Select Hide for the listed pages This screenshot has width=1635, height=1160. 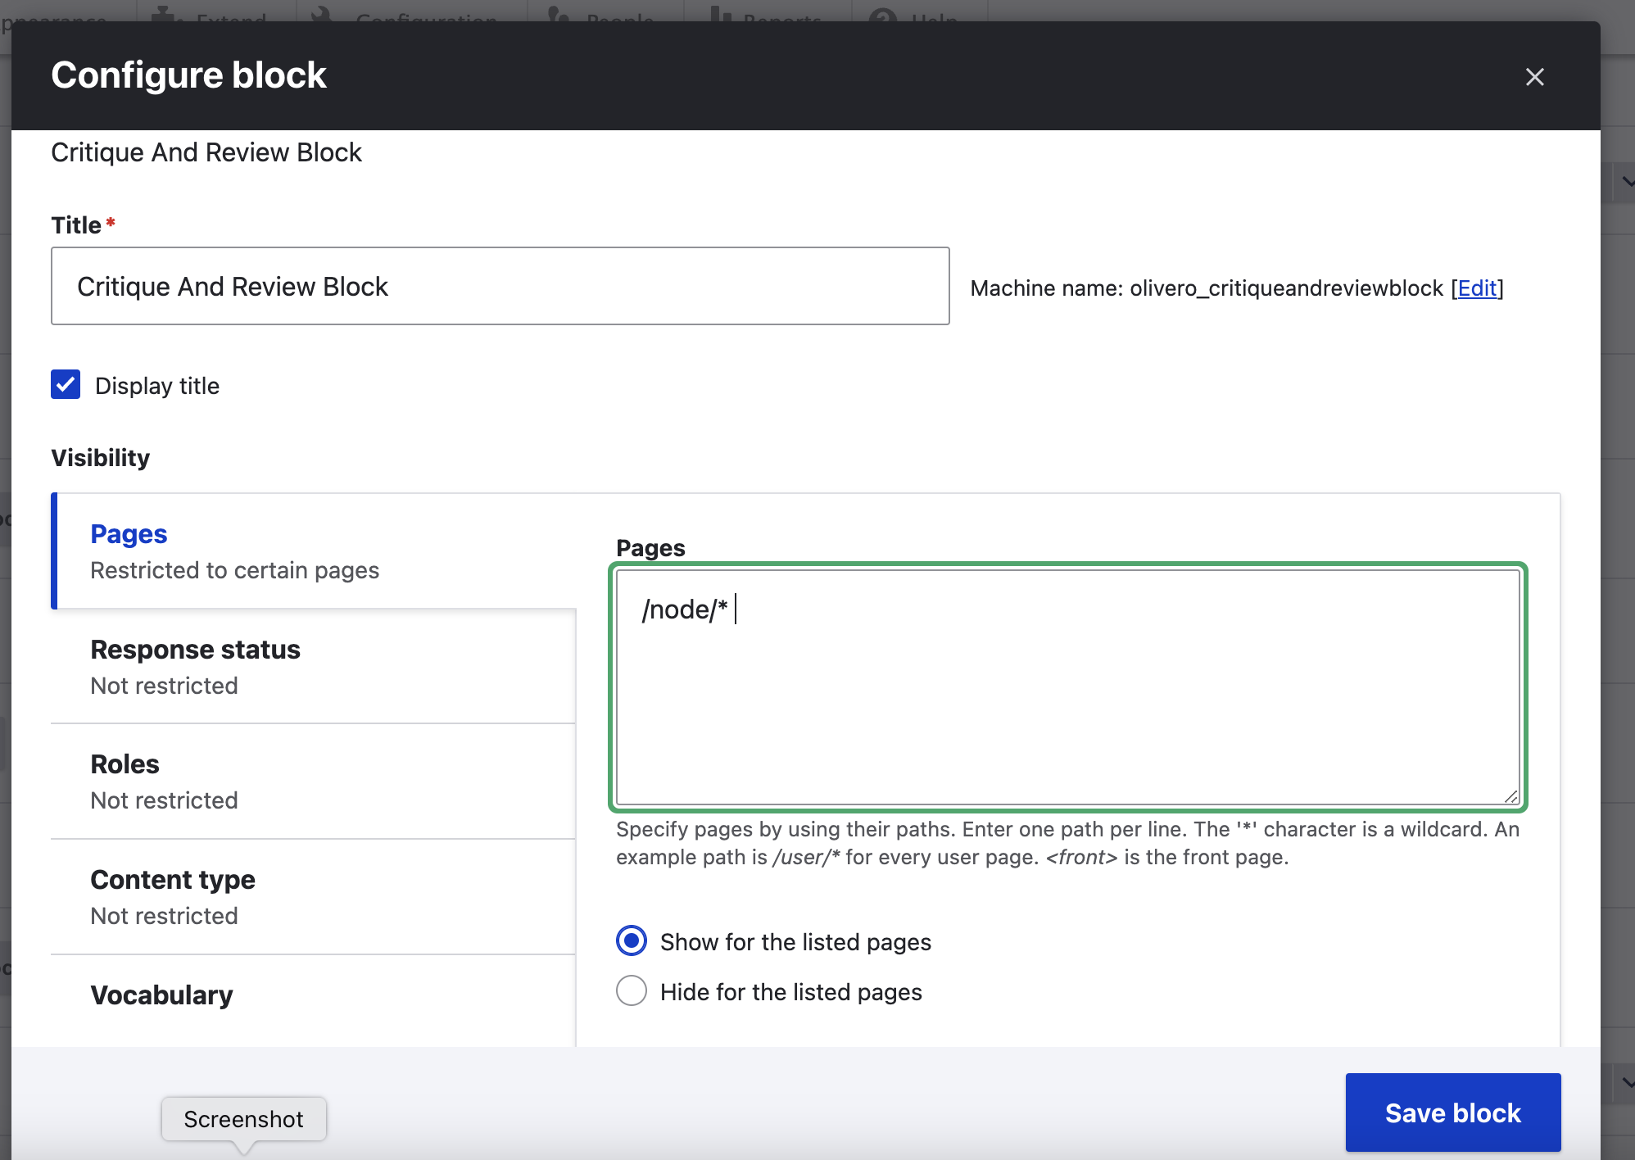(632, 991)
